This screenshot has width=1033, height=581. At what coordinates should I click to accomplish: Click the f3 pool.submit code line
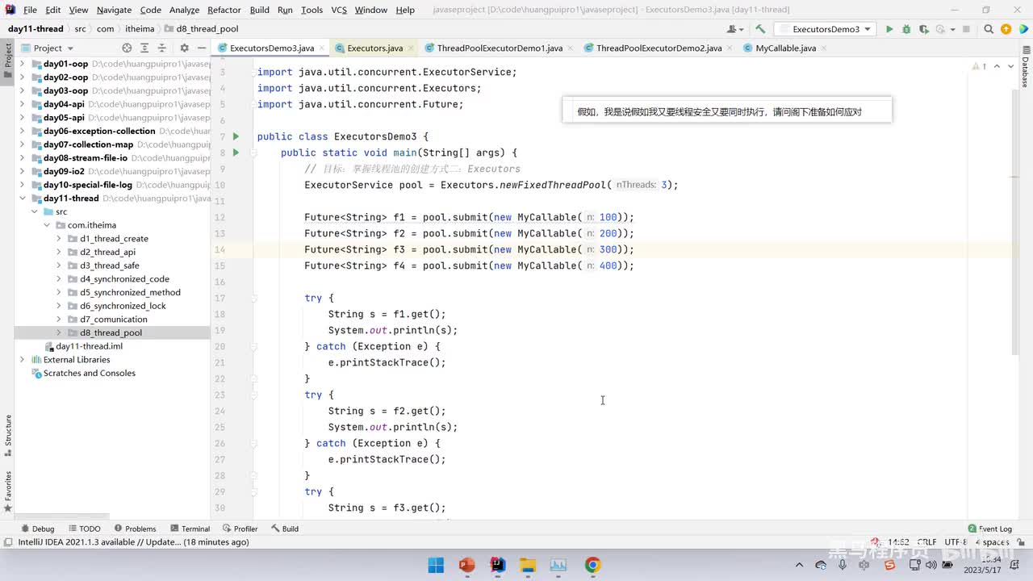(x=469, y=249)
